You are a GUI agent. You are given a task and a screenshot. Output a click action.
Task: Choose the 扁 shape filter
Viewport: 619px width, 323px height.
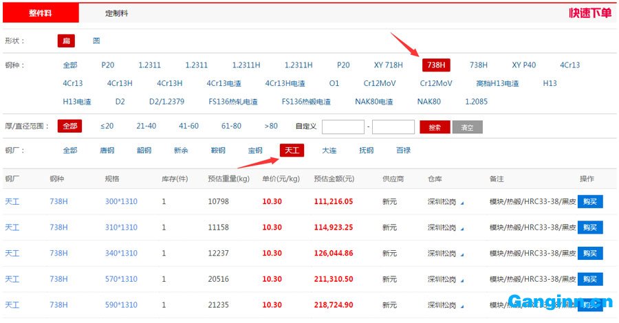(x=66, y=41)
